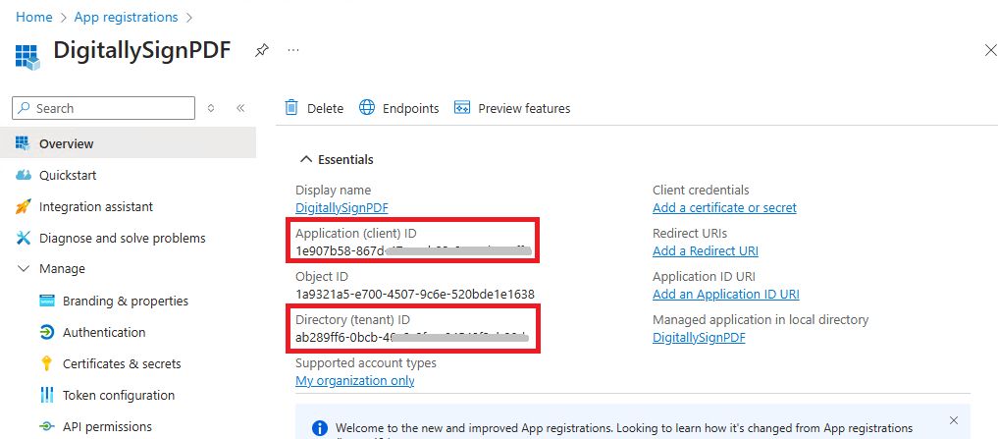
Task: Click the Authentication arrow icon
Action: (47, 332)
